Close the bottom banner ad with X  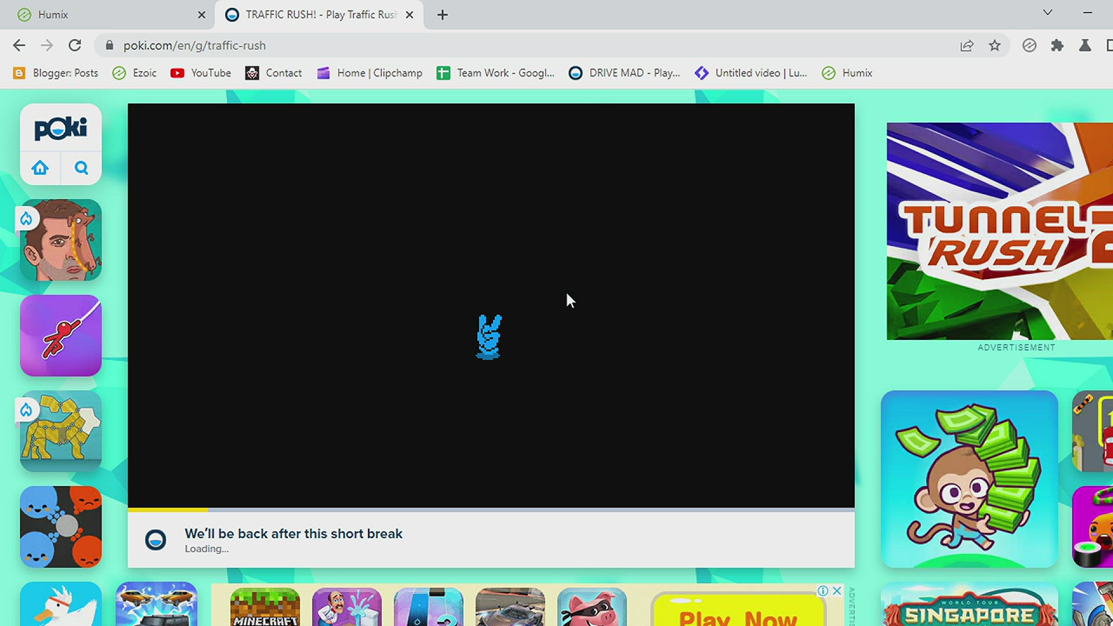(x=836, y=591)
